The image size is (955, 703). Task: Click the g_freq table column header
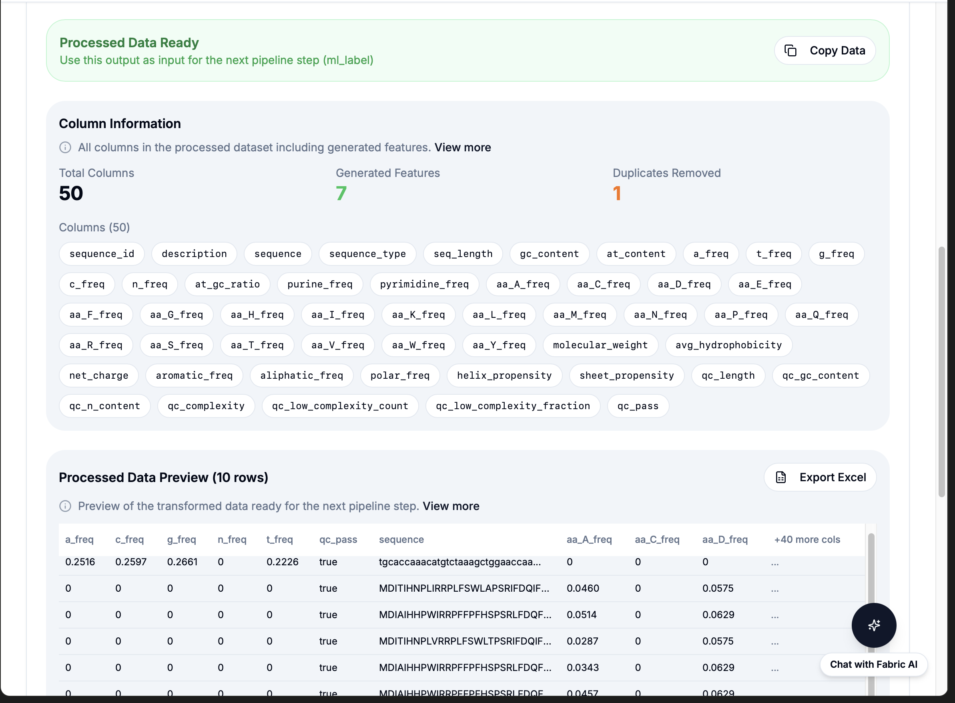(182, 540)
